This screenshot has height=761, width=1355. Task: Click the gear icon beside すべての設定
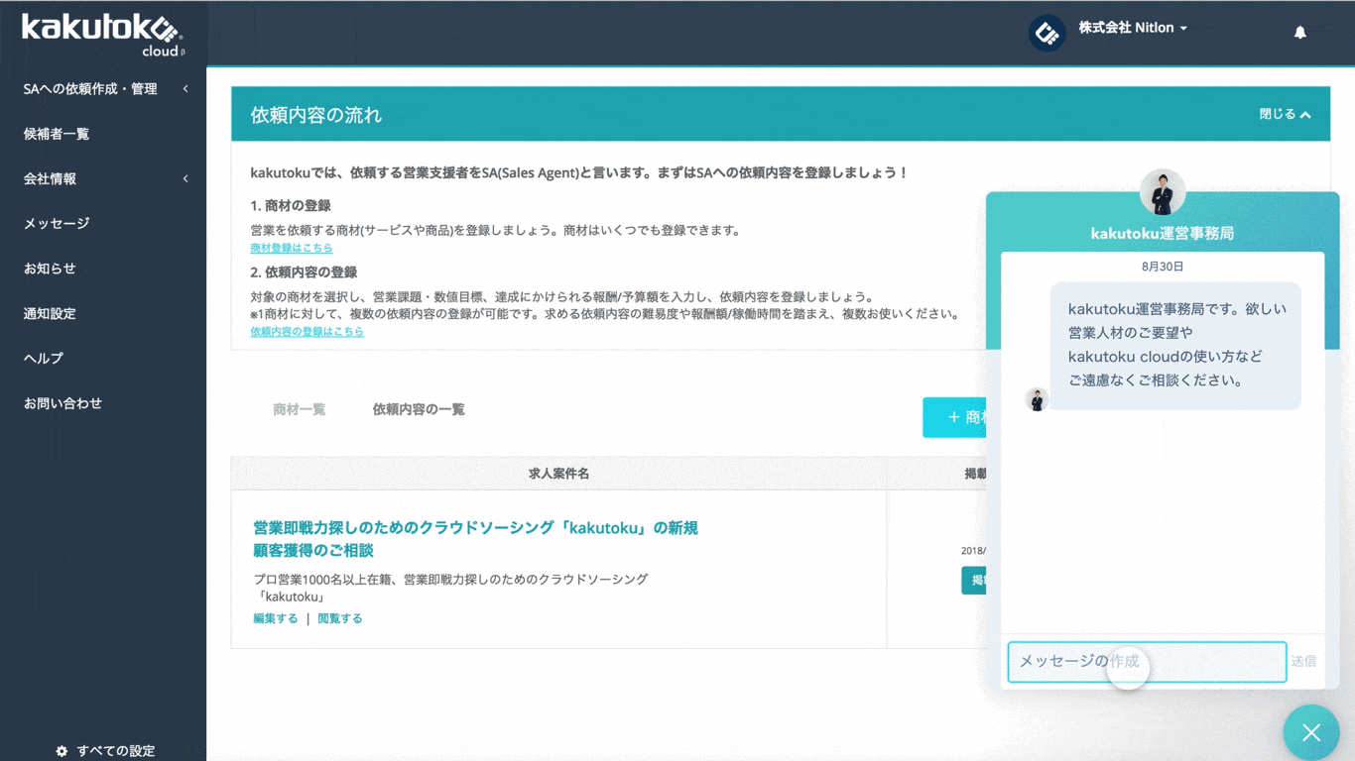point(62,751)
